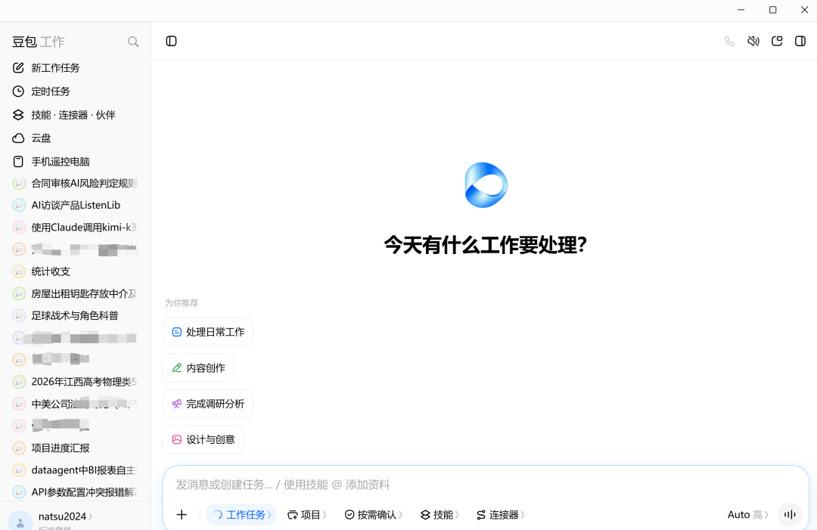Open chat 统计收支
Screen dimensions: 817x530
(76, 271)
